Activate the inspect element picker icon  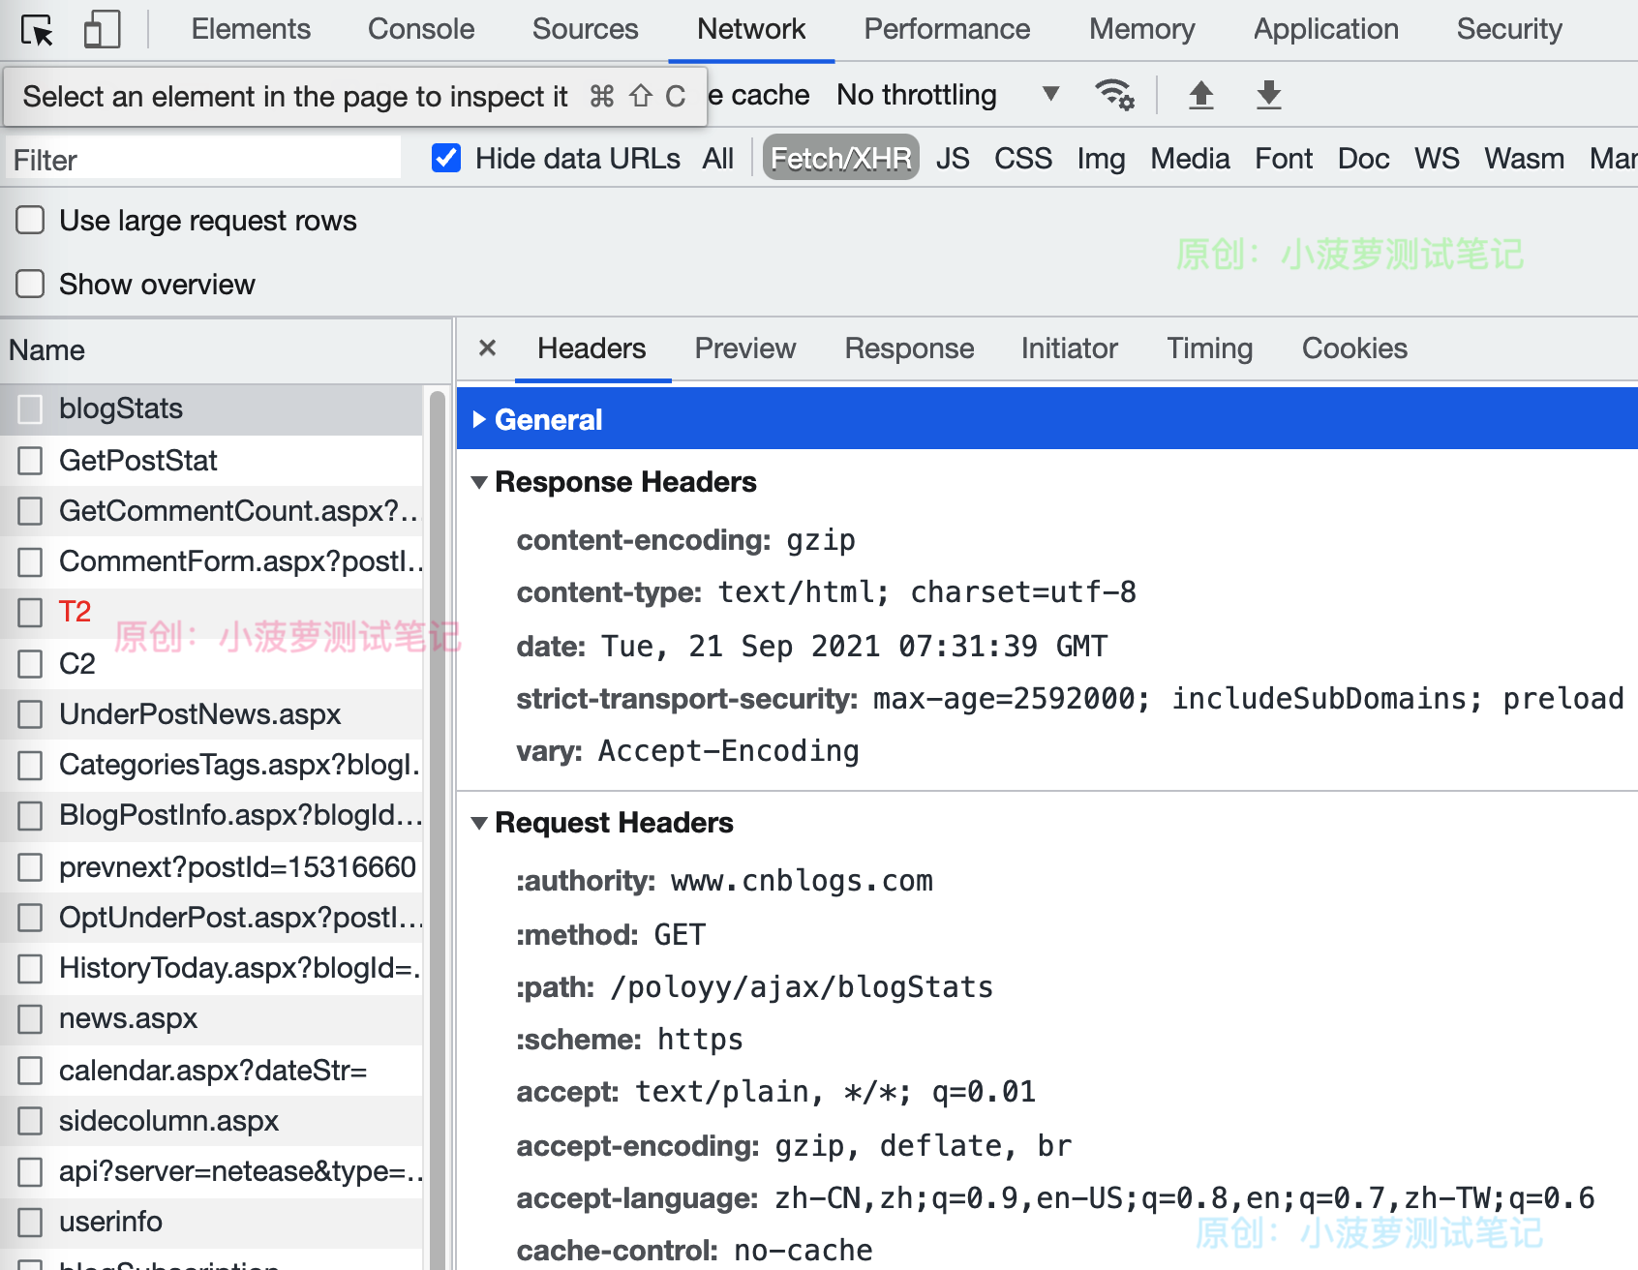38,31
